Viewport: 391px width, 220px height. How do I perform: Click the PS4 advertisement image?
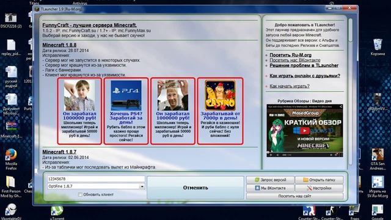point(126,95)
